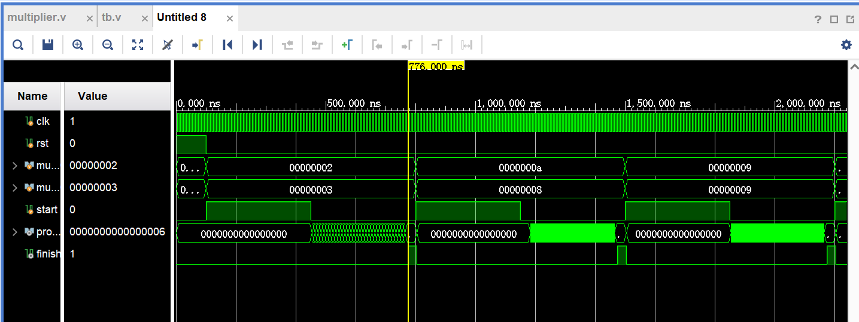
Task: Click the yellow Go to Cursor icon
Action: pyautogui.click(x=198, y=45)
